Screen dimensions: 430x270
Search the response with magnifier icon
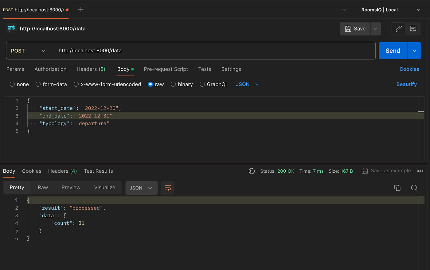tap(414, 188)
